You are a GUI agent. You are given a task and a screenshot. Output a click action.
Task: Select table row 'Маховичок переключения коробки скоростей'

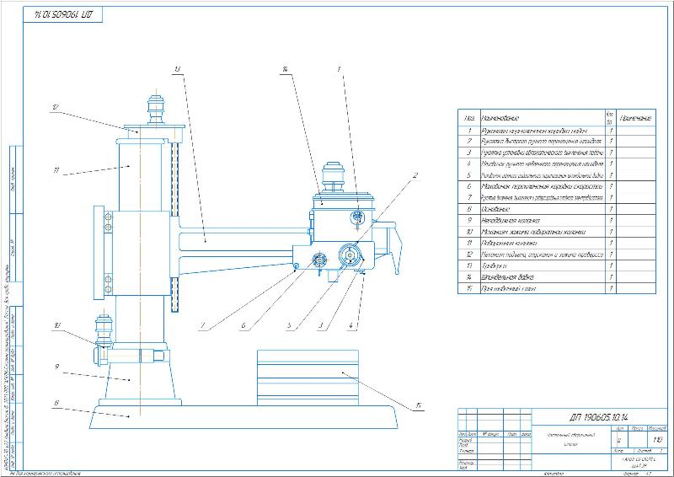[x=557, y=186]
